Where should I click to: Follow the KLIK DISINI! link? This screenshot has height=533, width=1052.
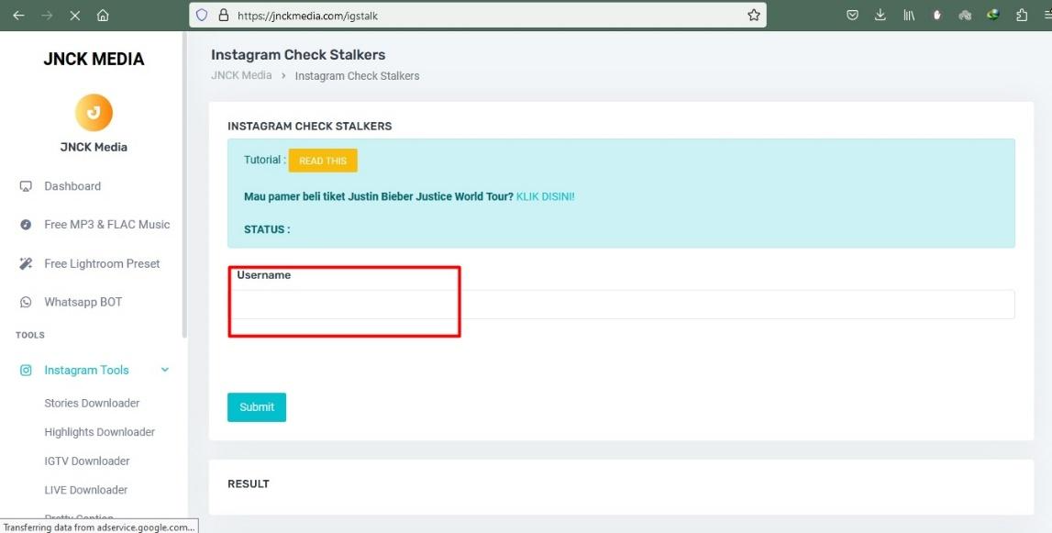pos(546,196)
